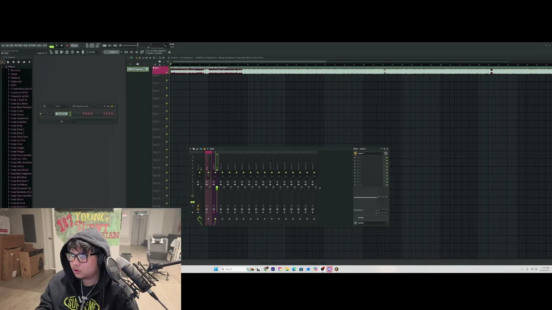
Task: Close the Channel rack window
Action: click(115, 106)
